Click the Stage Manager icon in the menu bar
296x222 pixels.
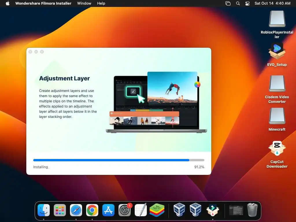click(228, 3)
